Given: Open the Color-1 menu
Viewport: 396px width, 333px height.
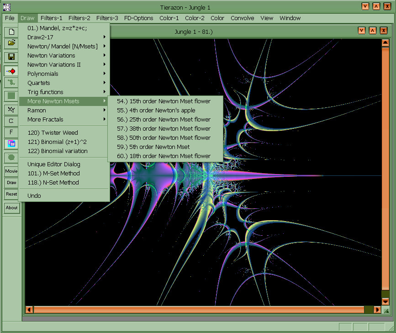Looking at the screenshot, I should [x=169, y=18].
